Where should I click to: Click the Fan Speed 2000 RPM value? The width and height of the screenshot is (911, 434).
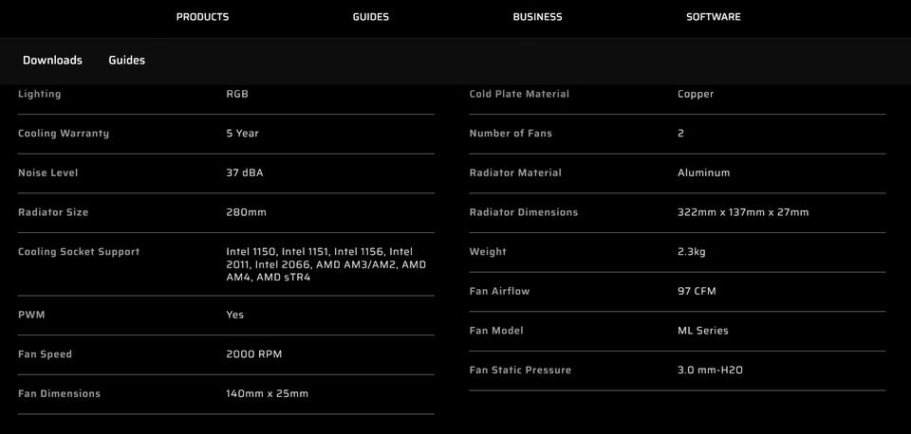coord(254,354)
